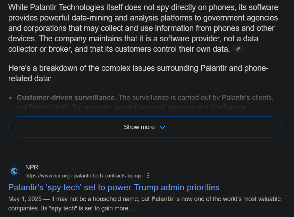Click the "Here's a breakdown" paragraph
This screenshot has width=294, height=217.
pyautogui.click(x=138, y=73)
